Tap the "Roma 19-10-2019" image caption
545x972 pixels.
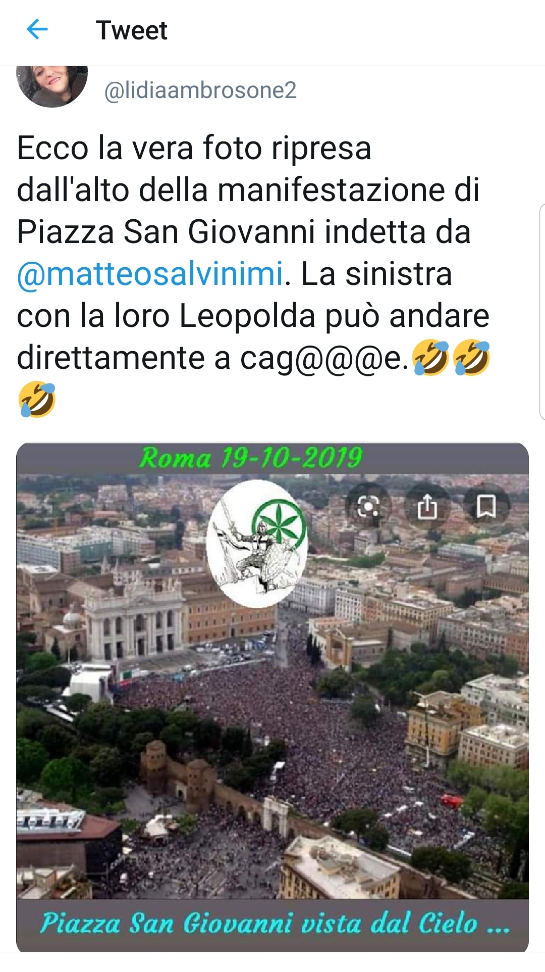point(251,458)
